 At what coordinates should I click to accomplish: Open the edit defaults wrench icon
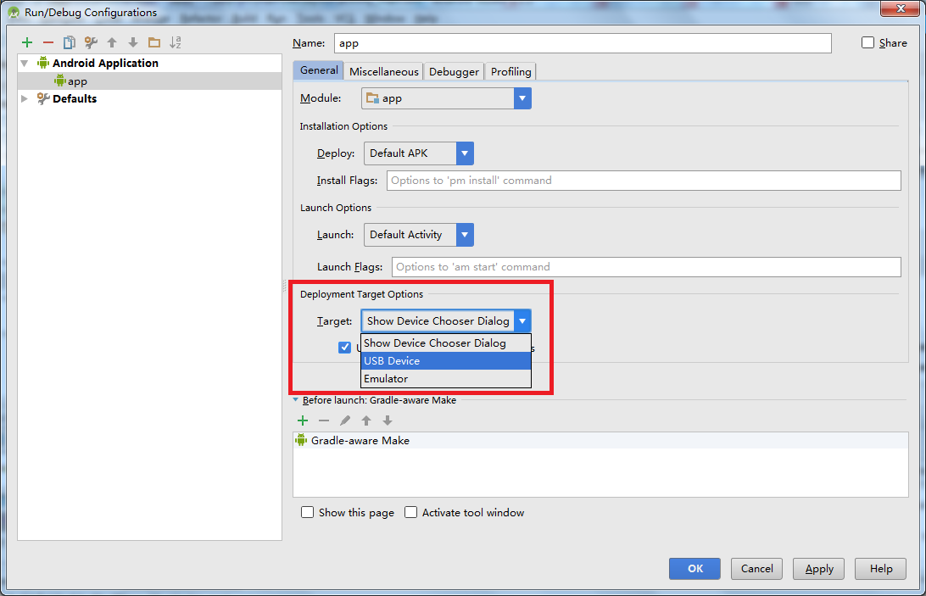point(91,42)
